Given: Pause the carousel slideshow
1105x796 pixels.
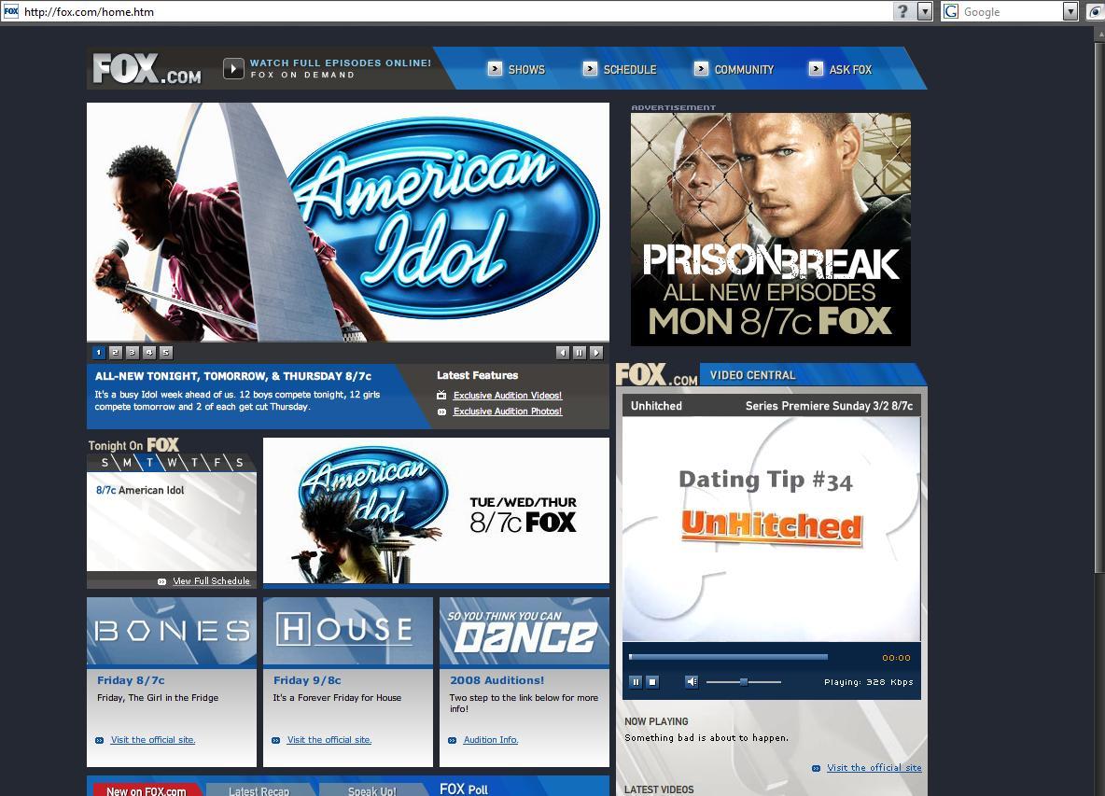Looking at the screenshot, I should pos(580,352).
